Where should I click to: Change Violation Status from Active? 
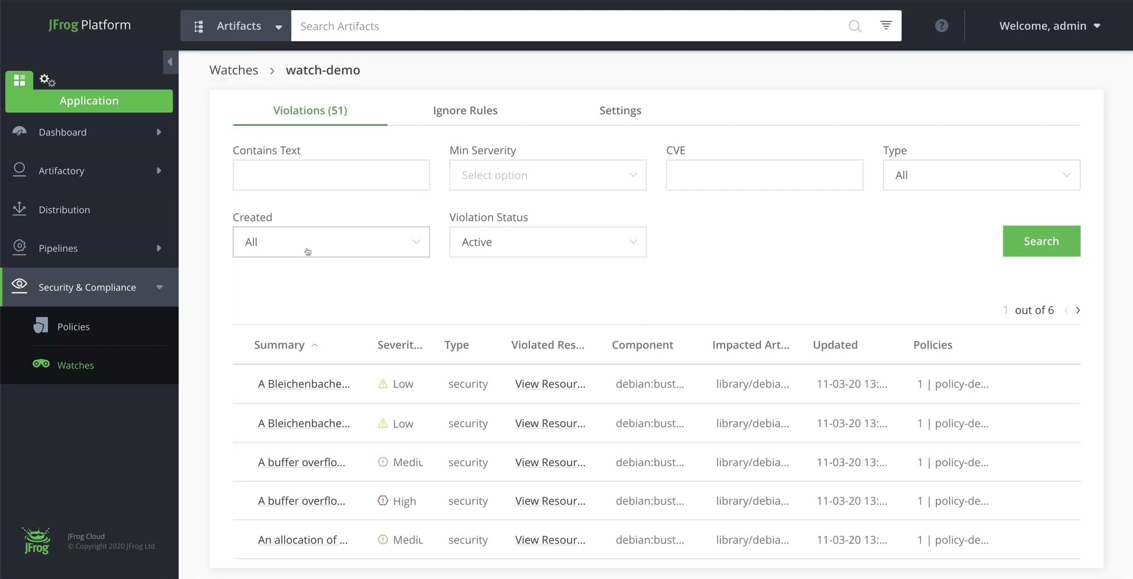point(547,242)
